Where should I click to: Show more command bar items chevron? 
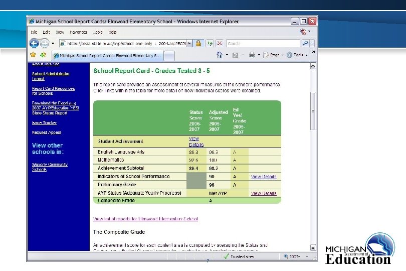point(314,52)
